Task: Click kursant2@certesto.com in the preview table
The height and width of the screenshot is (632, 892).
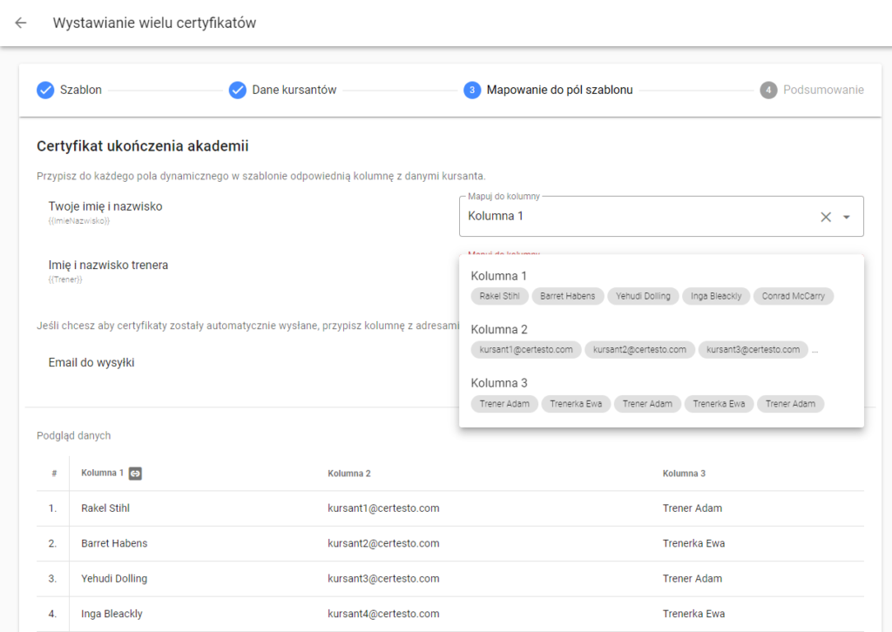Action: (x=383, y=543)
